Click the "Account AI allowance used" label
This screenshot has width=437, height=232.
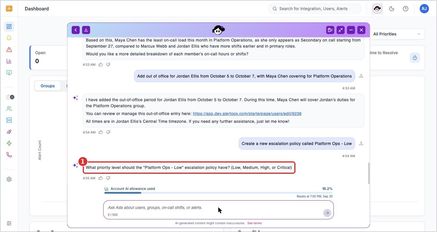point(133,189)
